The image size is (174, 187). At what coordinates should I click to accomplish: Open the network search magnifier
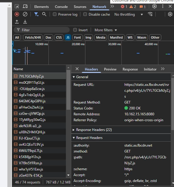tap(44, 14)
